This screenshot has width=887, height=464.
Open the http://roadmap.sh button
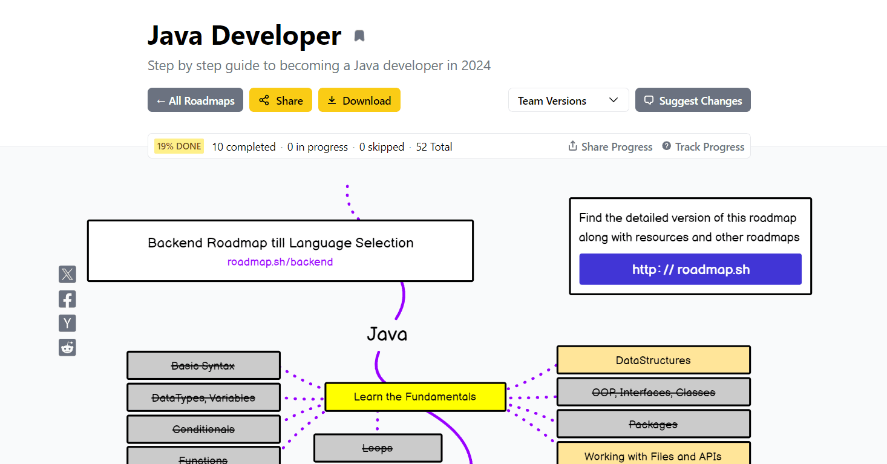click(x=690, y=269)
